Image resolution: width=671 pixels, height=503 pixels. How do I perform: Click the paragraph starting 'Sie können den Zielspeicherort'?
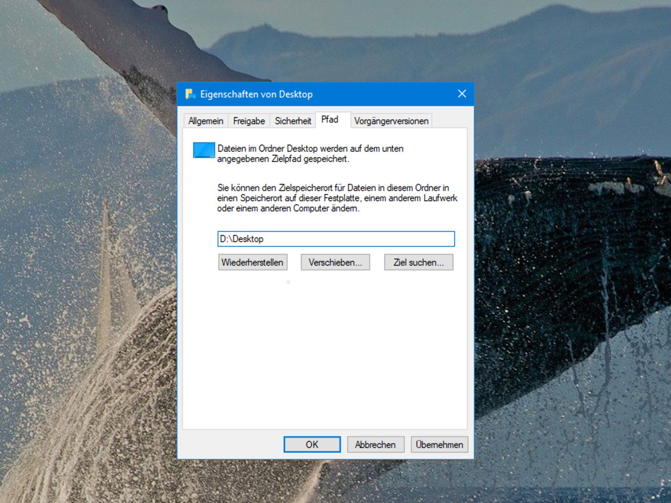[x=337, y=198]
